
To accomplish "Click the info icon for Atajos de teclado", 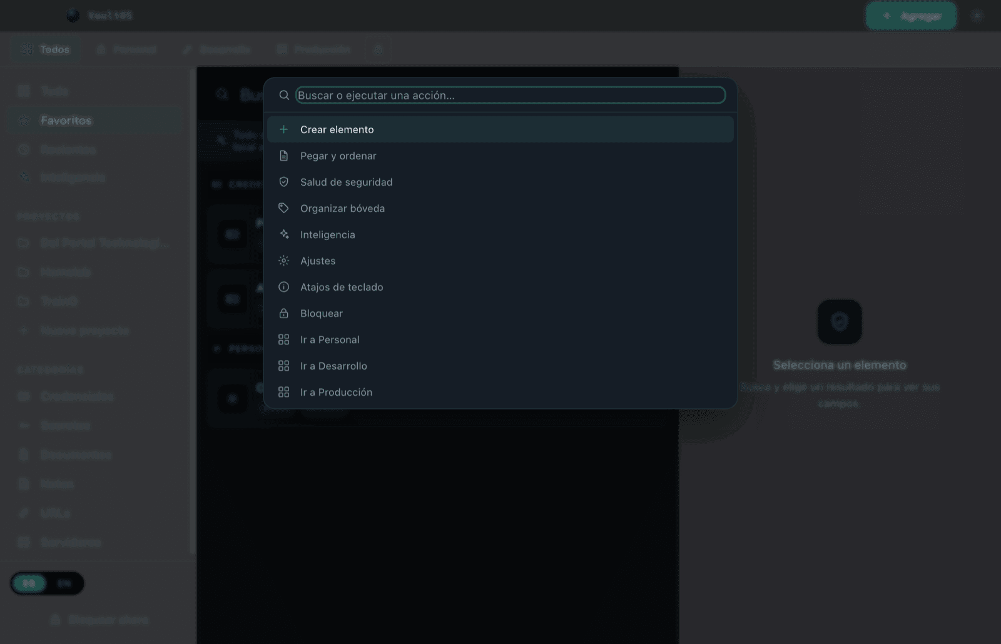I will pos(283,287).
